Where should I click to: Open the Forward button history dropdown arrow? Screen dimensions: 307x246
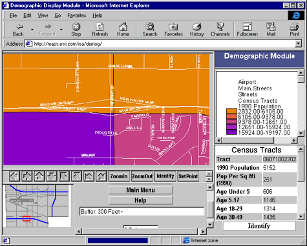pyautogui.click(x=61, y=30)
